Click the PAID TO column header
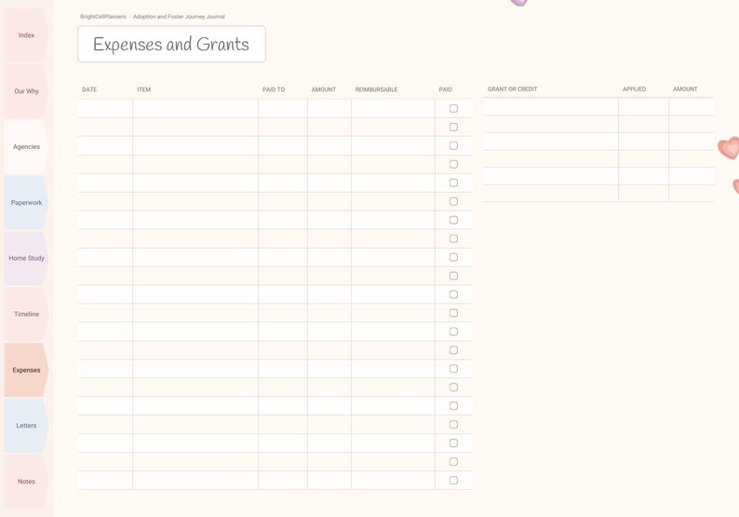This screenshot has width=739, height=517. tap(274, 89)
